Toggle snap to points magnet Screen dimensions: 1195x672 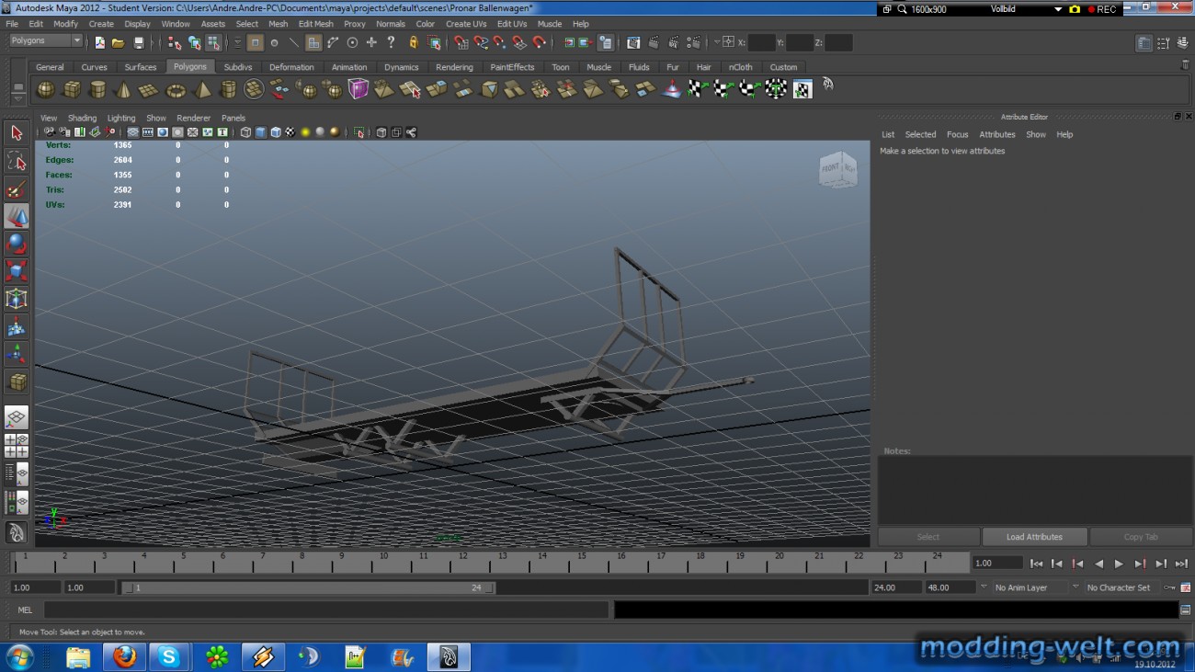(499, 42)
